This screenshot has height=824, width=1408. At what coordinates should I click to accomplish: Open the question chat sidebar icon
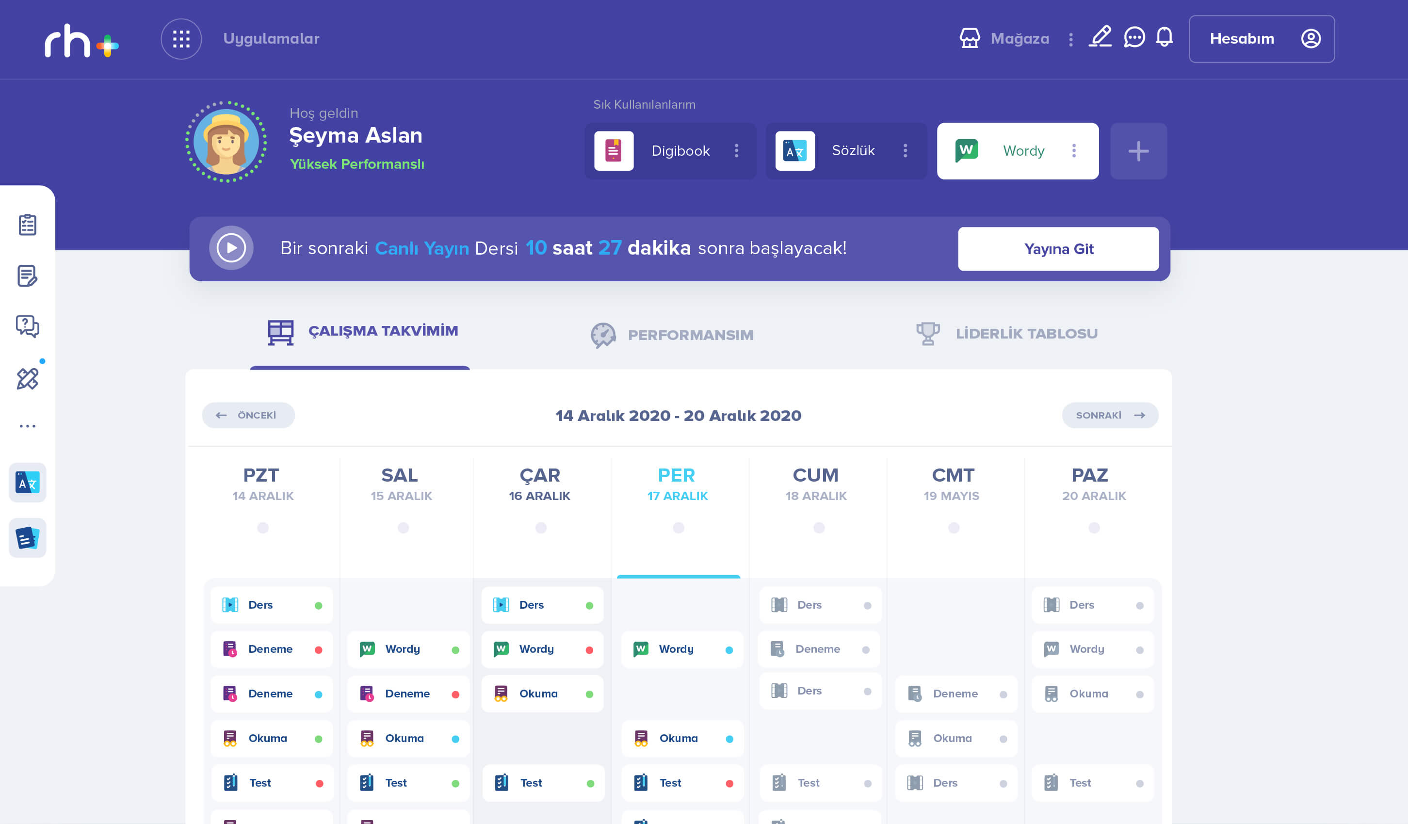[x=27, y=326]
